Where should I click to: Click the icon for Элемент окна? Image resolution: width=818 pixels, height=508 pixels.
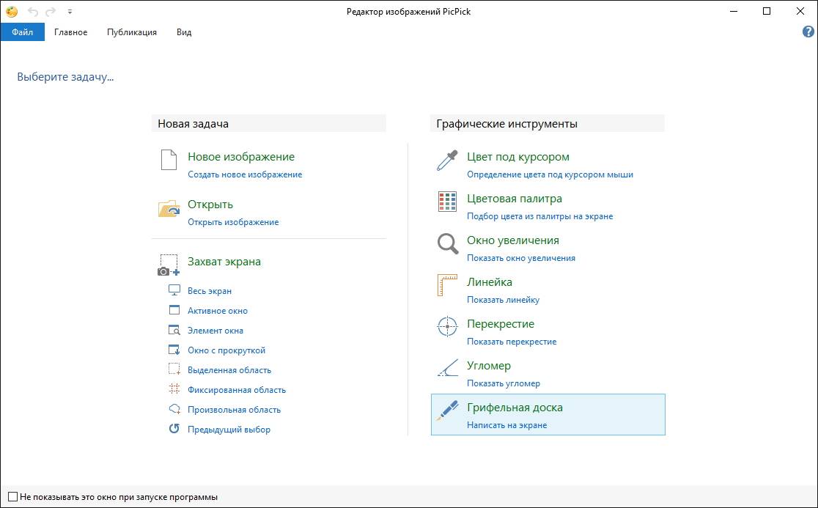(174, 330)
